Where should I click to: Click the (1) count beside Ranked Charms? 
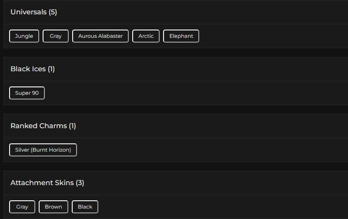click(72, 126)
